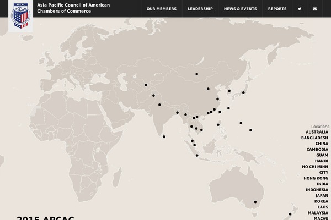This screenshot has height=220, width=331.
Task: Open the Leadership menu item
Action: (200, 9)
